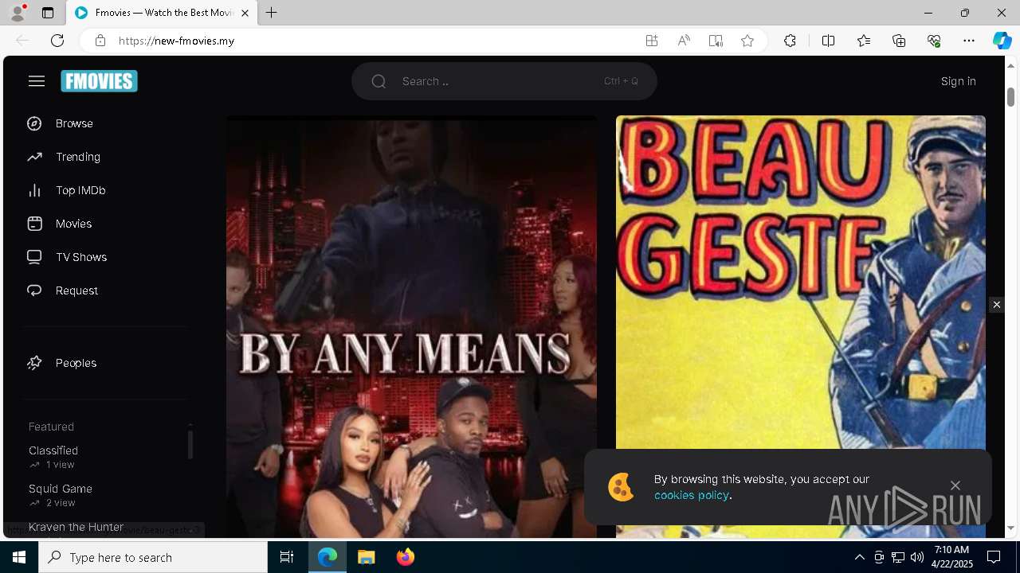This screenshot has width=1020, height=573.
Task: Enter Immersive Reader mode
Action: (716, 41)
